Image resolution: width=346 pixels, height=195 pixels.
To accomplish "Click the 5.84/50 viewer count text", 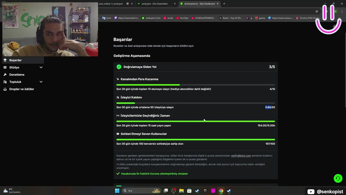I will point(270,107).
